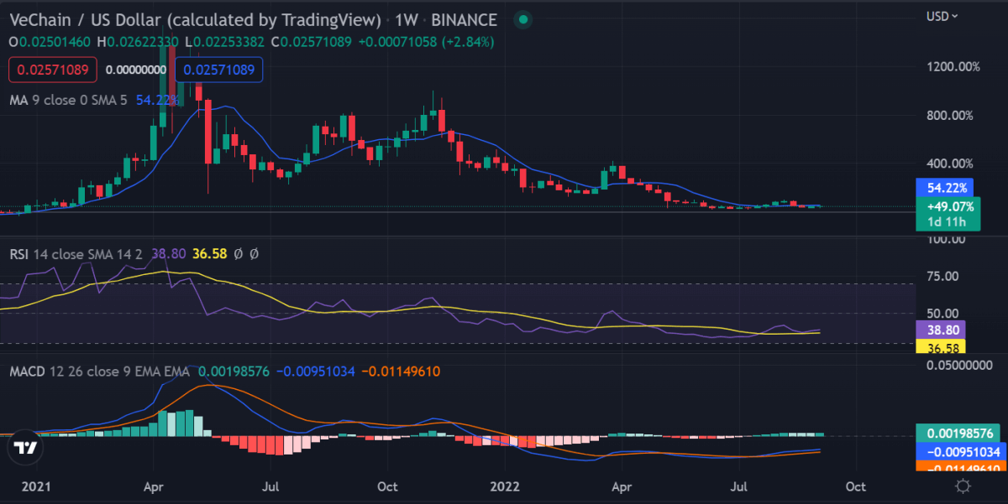
Task: Click the yellow 36.58 RSI axis tag
Action: (x=940, y=346)
